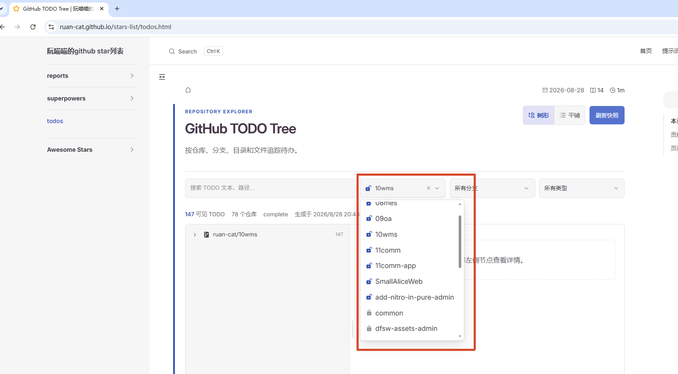The image size is (678, 374).
Task: Close the GitHub TODO Tree browser tab
Action: (102, 9)
